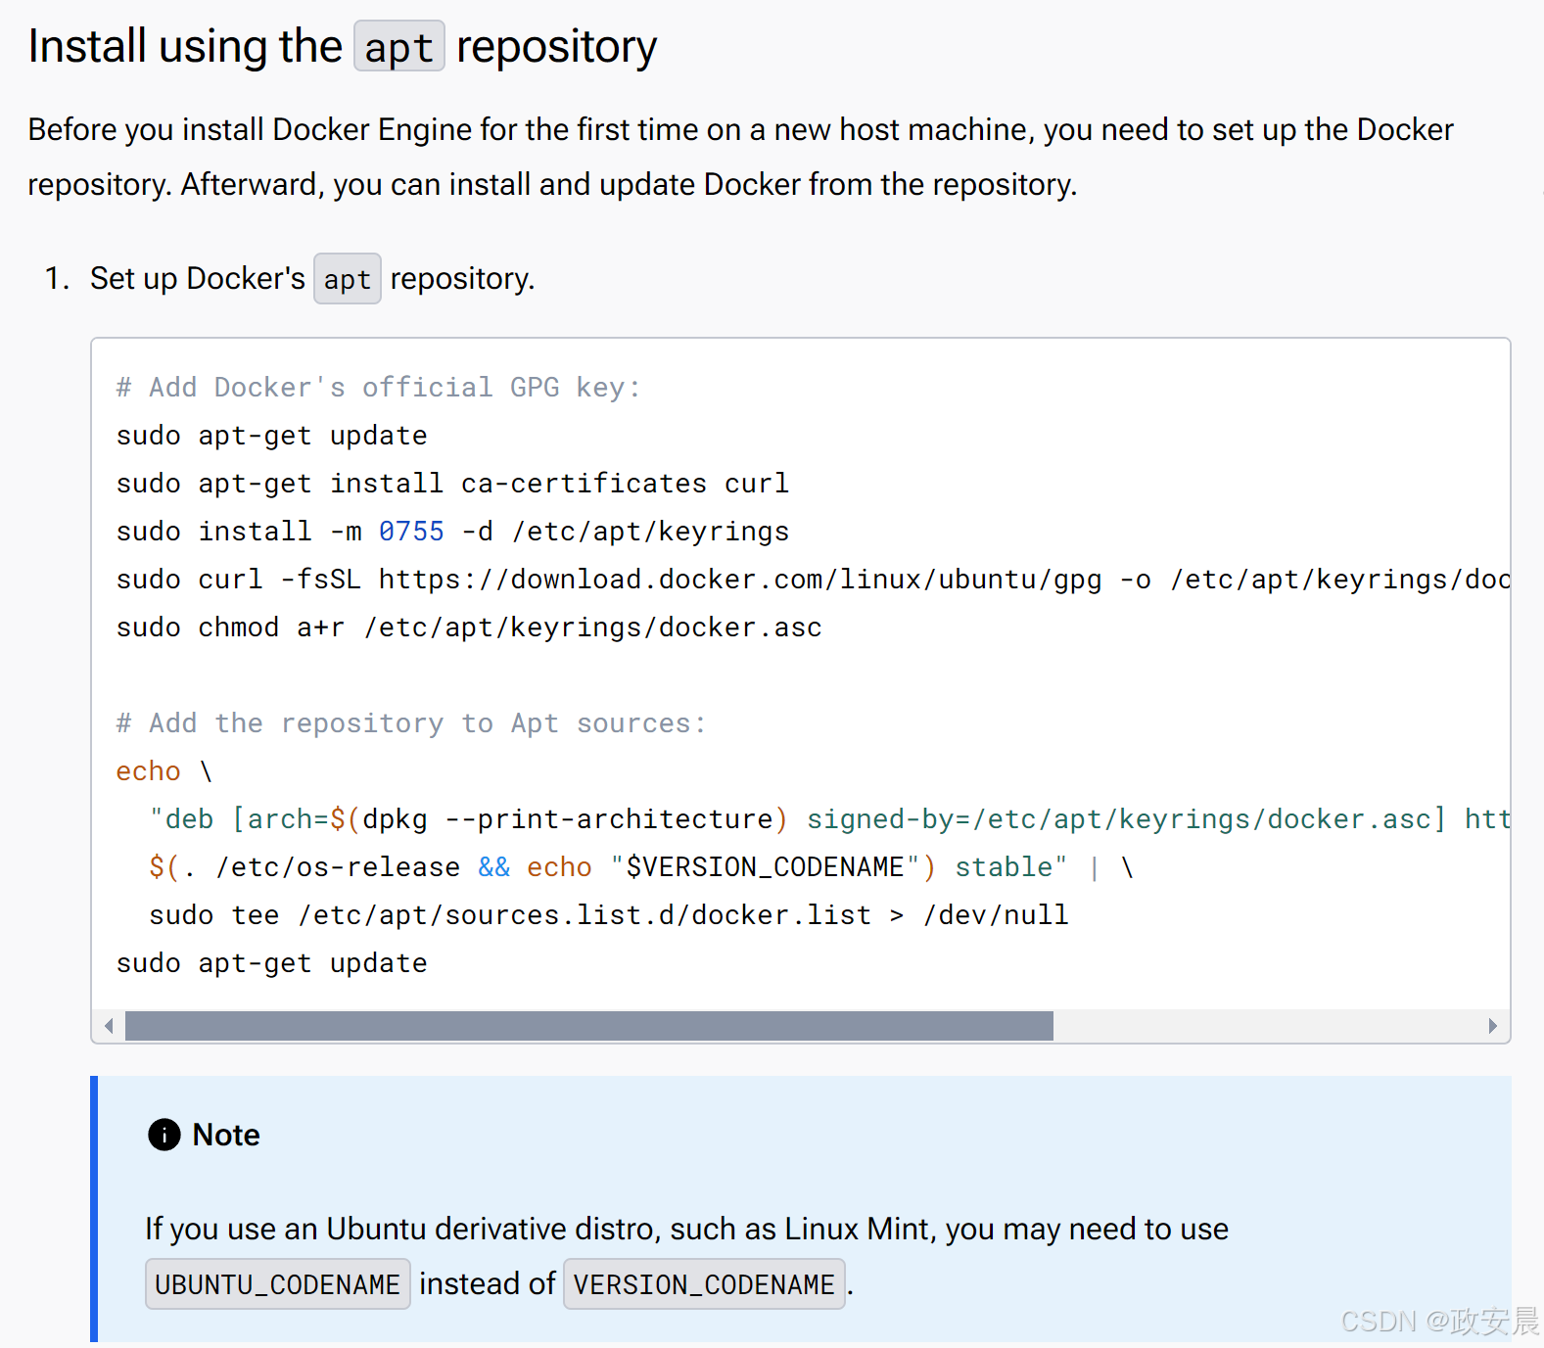
Task: Click the "sudo install -m 0755" line
Action: [452, 532]
